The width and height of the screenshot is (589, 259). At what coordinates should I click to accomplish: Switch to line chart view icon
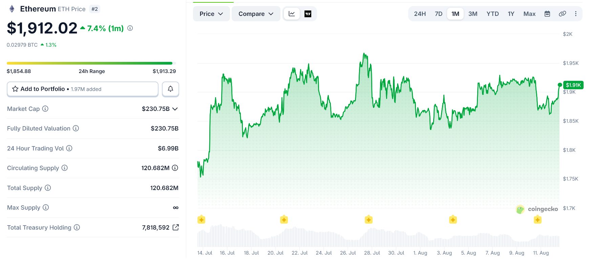(292, 14)
